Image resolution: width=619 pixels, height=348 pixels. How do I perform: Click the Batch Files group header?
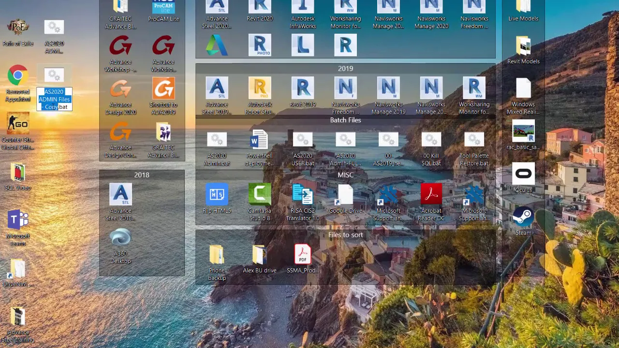click(345, 120)
